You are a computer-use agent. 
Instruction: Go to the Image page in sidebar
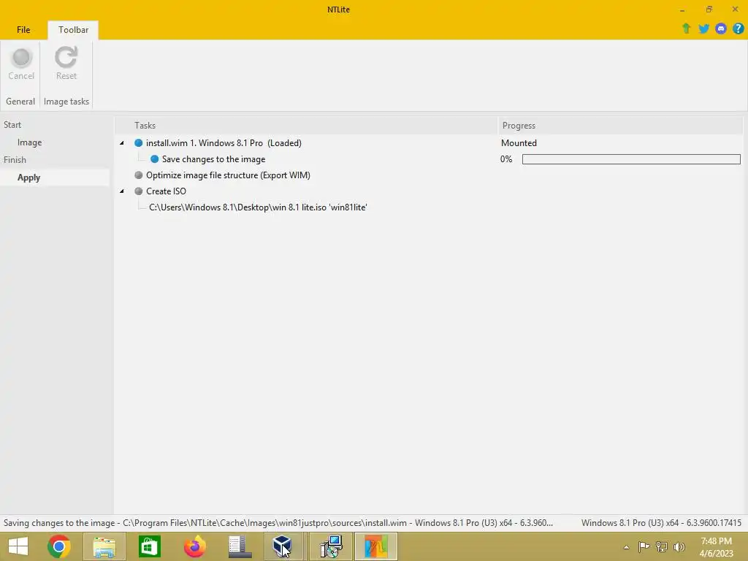click(x=29, y=142)
